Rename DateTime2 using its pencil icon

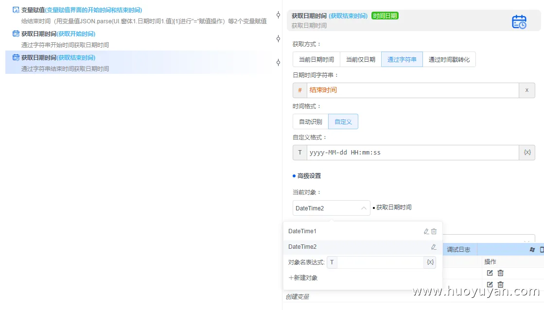point(434,247)
